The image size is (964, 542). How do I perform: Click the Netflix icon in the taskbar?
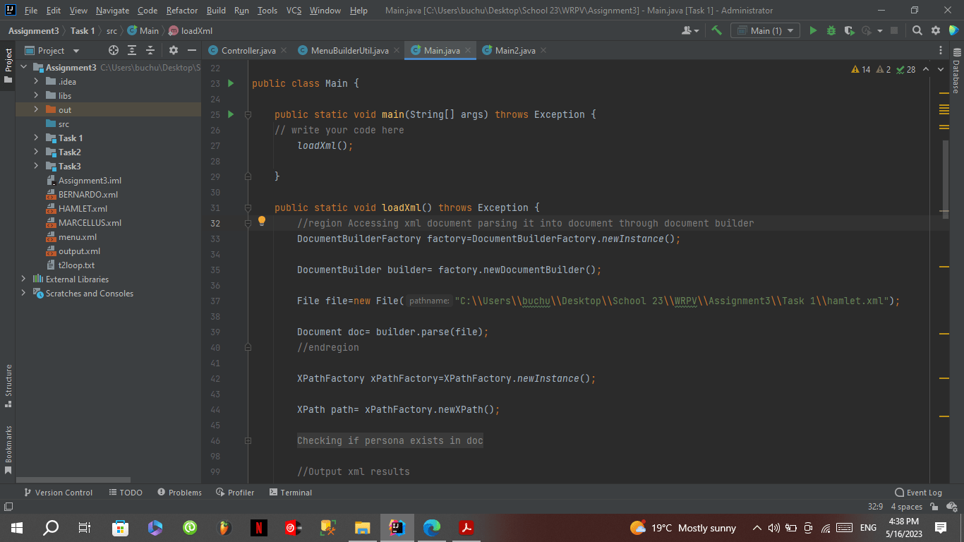click(x=259, y=527)
